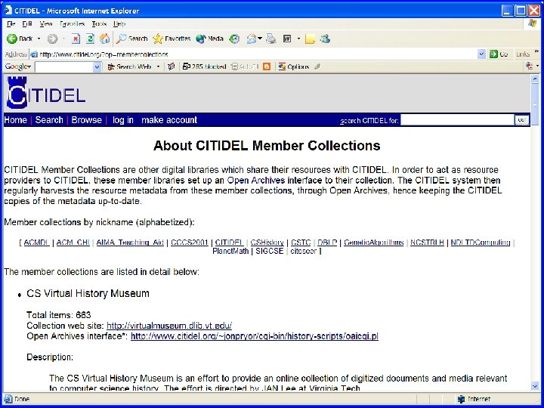Expand the Links toolbar chevron
The image size is (544, 408).
[536, 51]
